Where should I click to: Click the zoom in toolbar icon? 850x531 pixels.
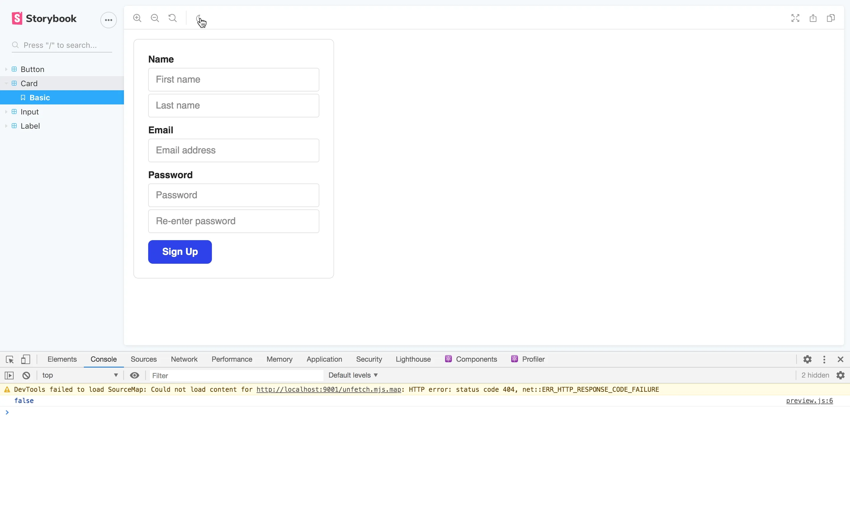tap(137, 18)
